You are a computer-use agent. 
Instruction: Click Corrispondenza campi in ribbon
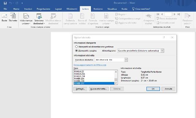pos(128,19)
